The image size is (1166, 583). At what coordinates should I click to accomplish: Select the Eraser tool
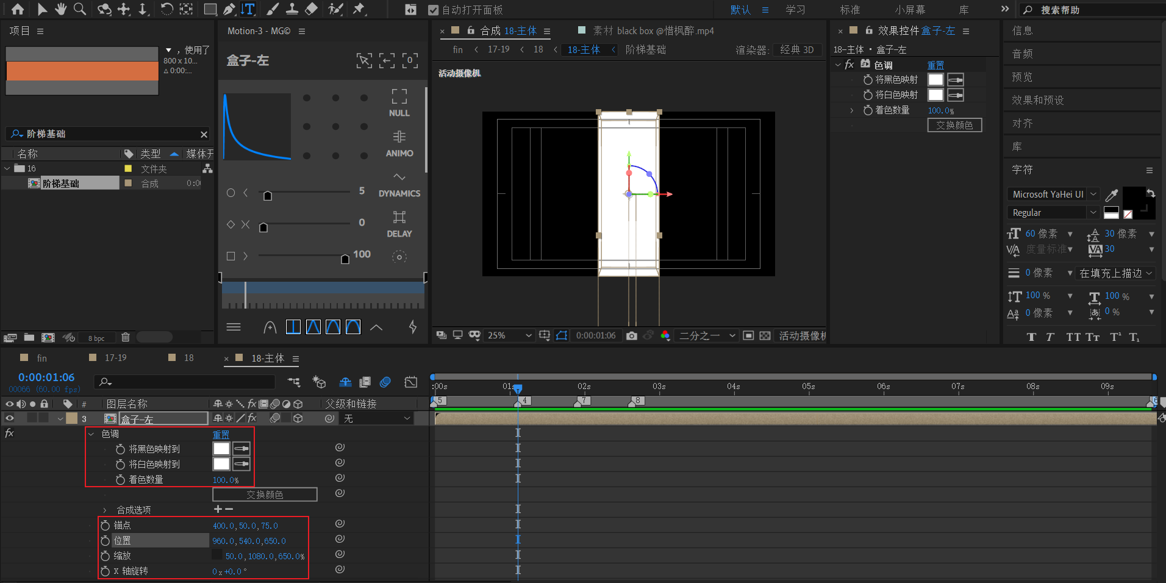point(311,9)
